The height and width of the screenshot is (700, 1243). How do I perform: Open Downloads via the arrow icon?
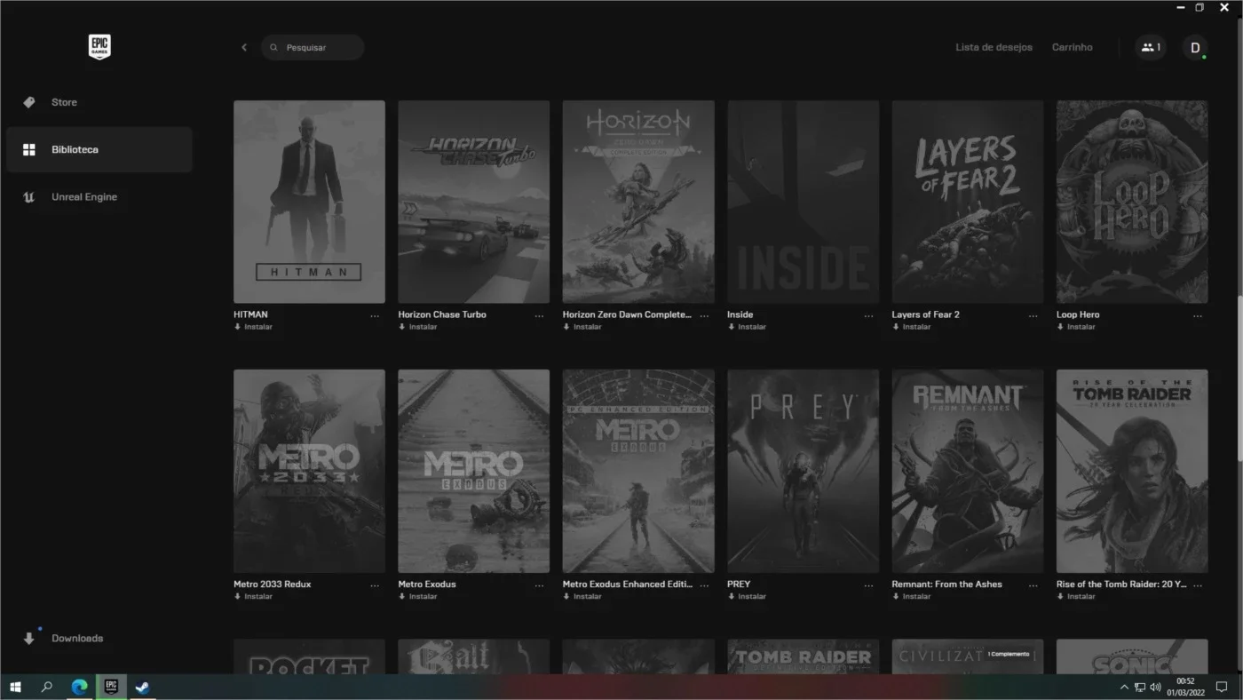coord(29,639)
